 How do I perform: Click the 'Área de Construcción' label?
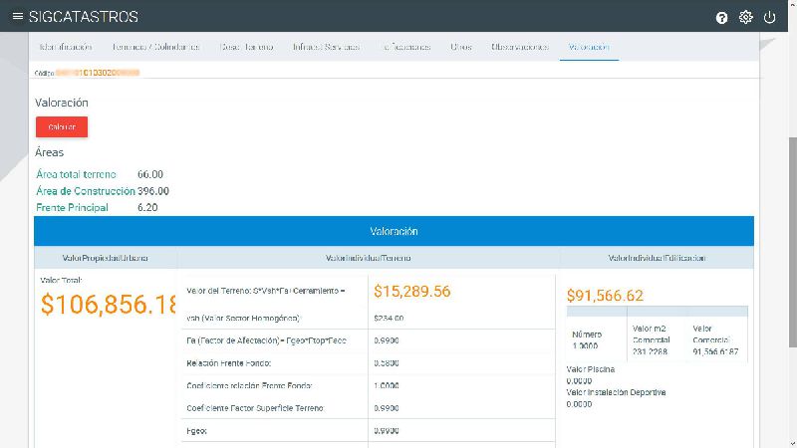(86, 191)
